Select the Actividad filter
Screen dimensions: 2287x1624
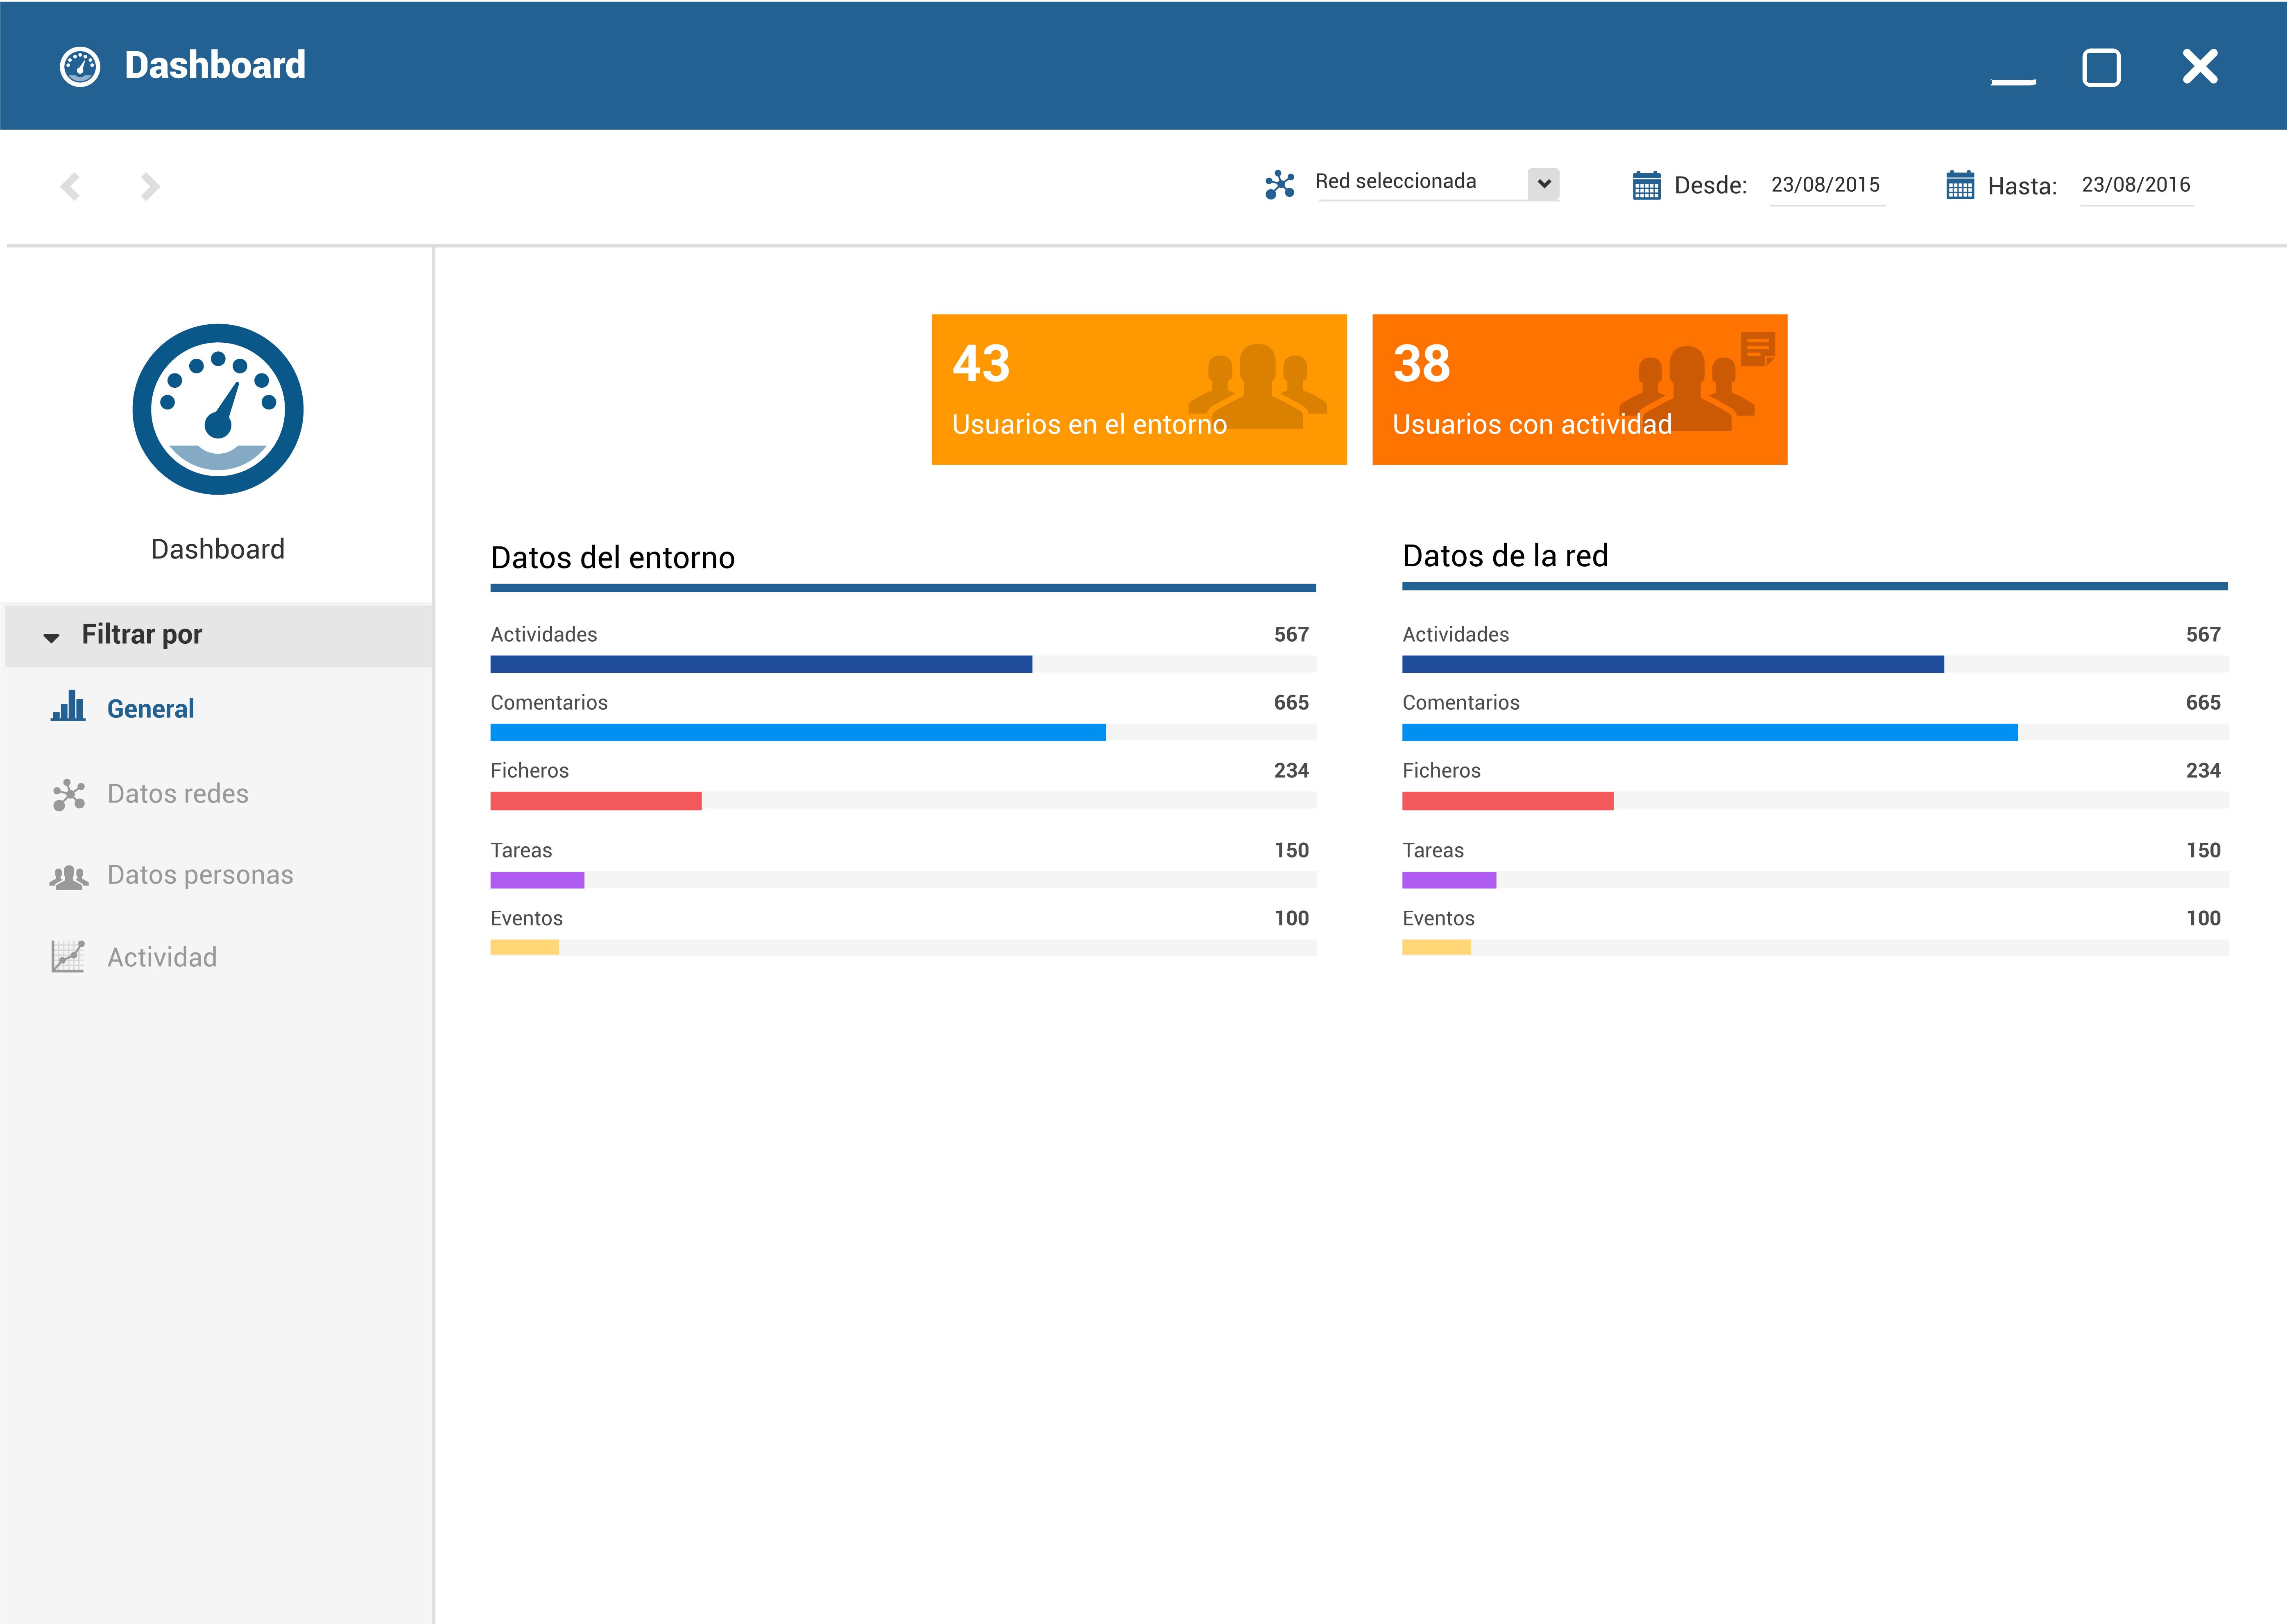point(162,957)
